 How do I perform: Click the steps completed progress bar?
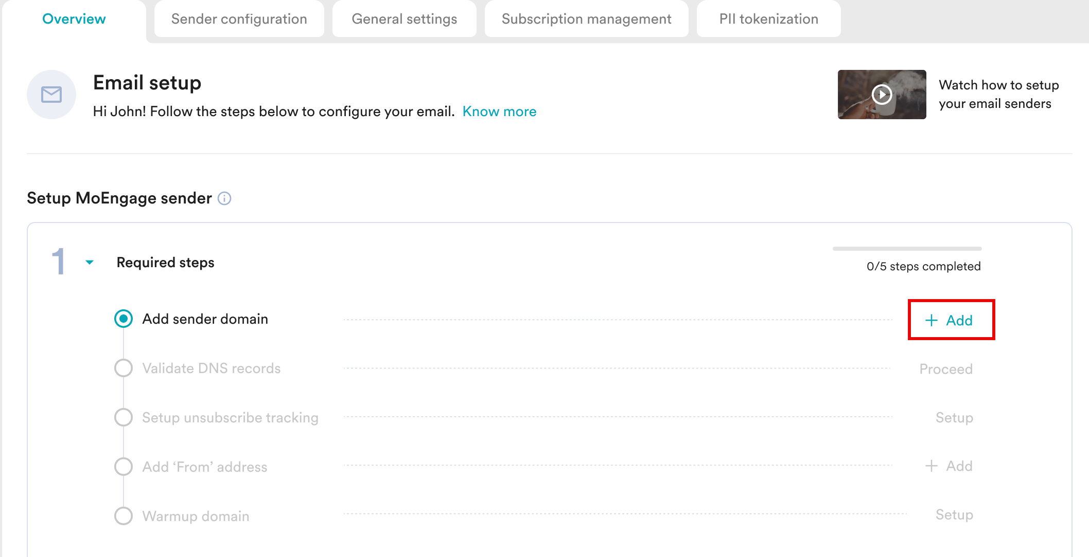pos(907,249)
